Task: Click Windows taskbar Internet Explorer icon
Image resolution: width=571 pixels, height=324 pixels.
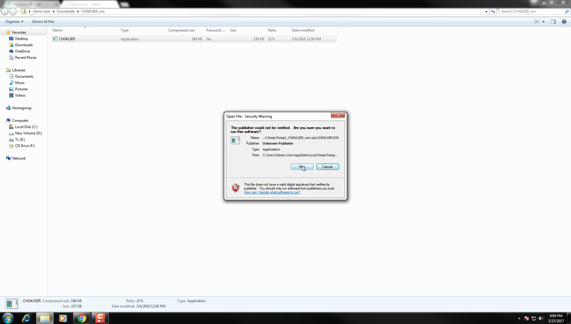Action: 26,318
